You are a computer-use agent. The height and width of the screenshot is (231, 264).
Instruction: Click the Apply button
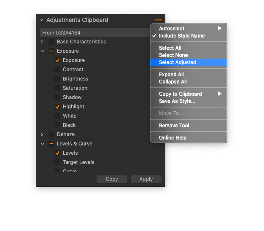tap(146, 179)
